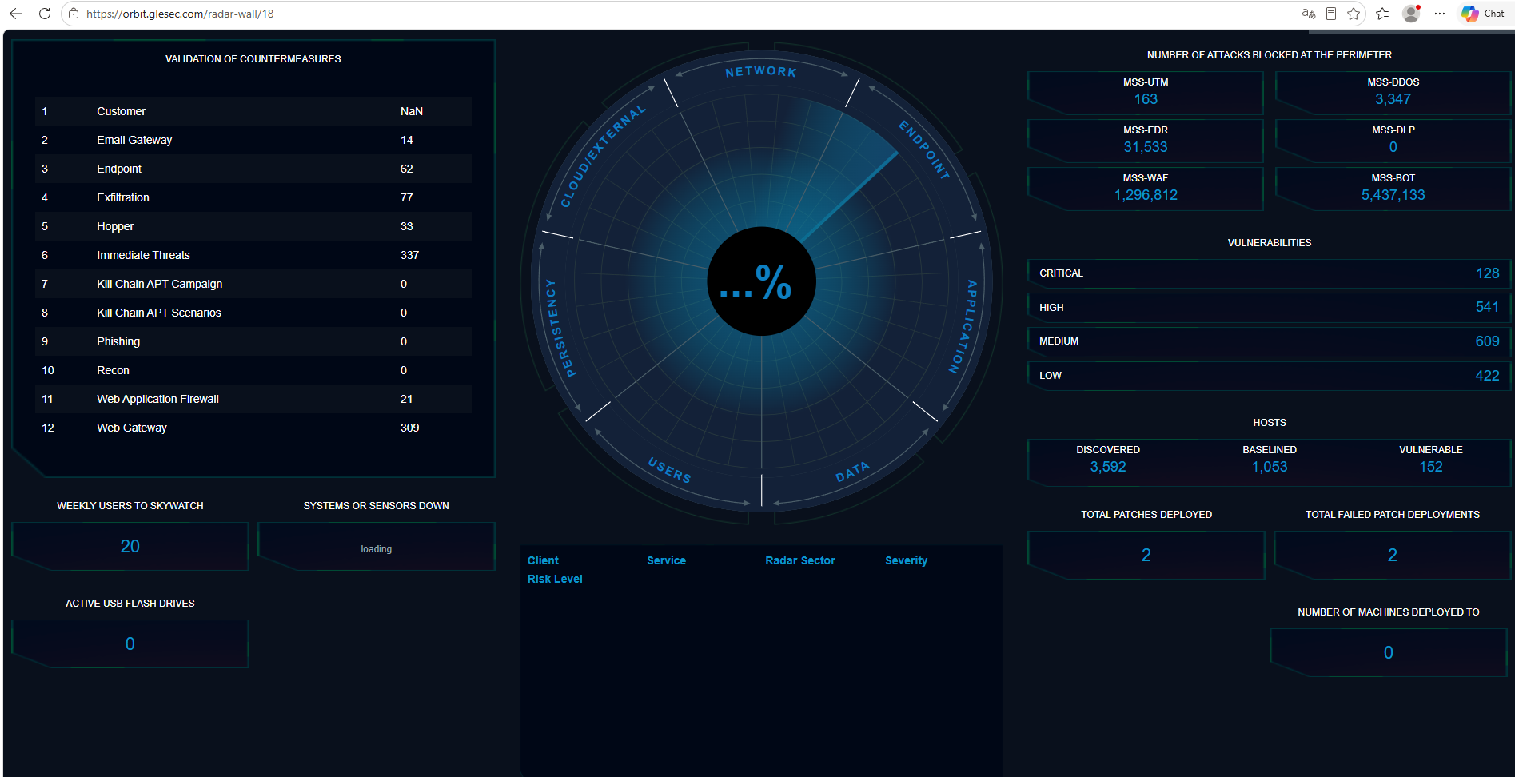The width and height of the screenshot is (1515, 777).
Task: Select the ENDPOINT radar sector label
Action: point(924,149)
